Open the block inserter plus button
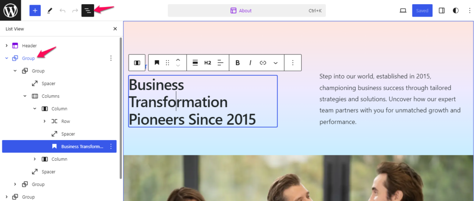The image size is (474, 201). click(x=35, y=11)
